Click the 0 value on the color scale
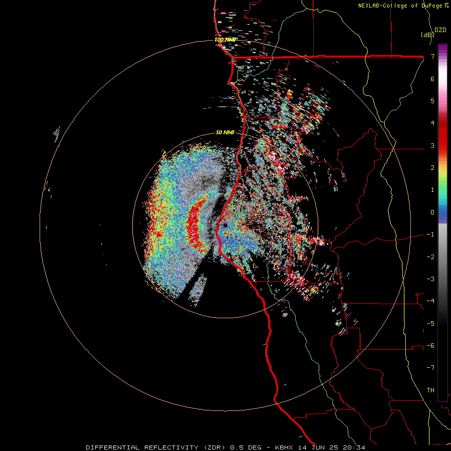The width and height of the screenshot is (451, 451). 432,212
